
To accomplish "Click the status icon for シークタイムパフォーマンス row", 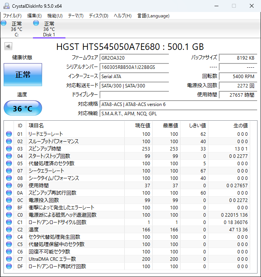I will [x=9, y=178].
